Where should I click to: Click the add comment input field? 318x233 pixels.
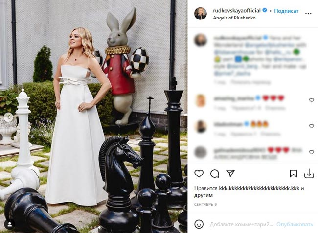(241, 224)
